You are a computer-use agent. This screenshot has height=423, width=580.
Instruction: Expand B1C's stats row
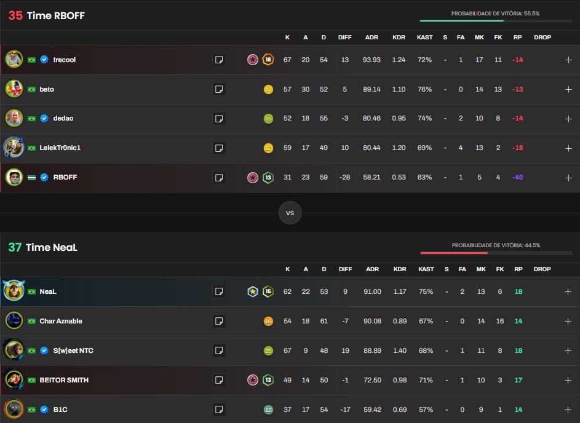pos(568,409)
